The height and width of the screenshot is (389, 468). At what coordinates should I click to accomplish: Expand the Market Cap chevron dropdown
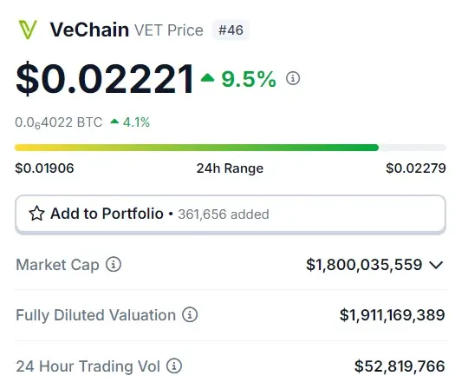[436, 265]
